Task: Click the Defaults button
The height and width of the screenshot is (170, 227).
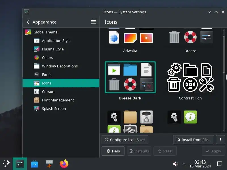Action: [x=139, y=151]
